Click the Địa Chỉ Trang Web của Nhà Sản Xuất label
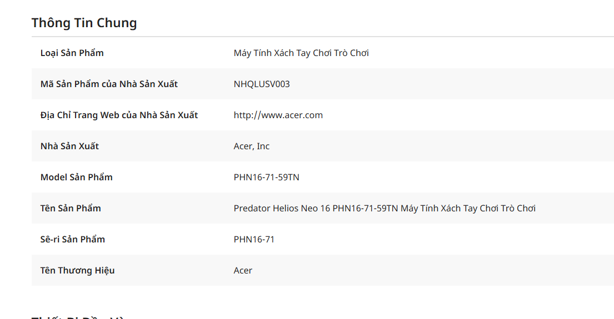Image resolution: width=614 pixels, height=319 pixels. pos(119,115)
